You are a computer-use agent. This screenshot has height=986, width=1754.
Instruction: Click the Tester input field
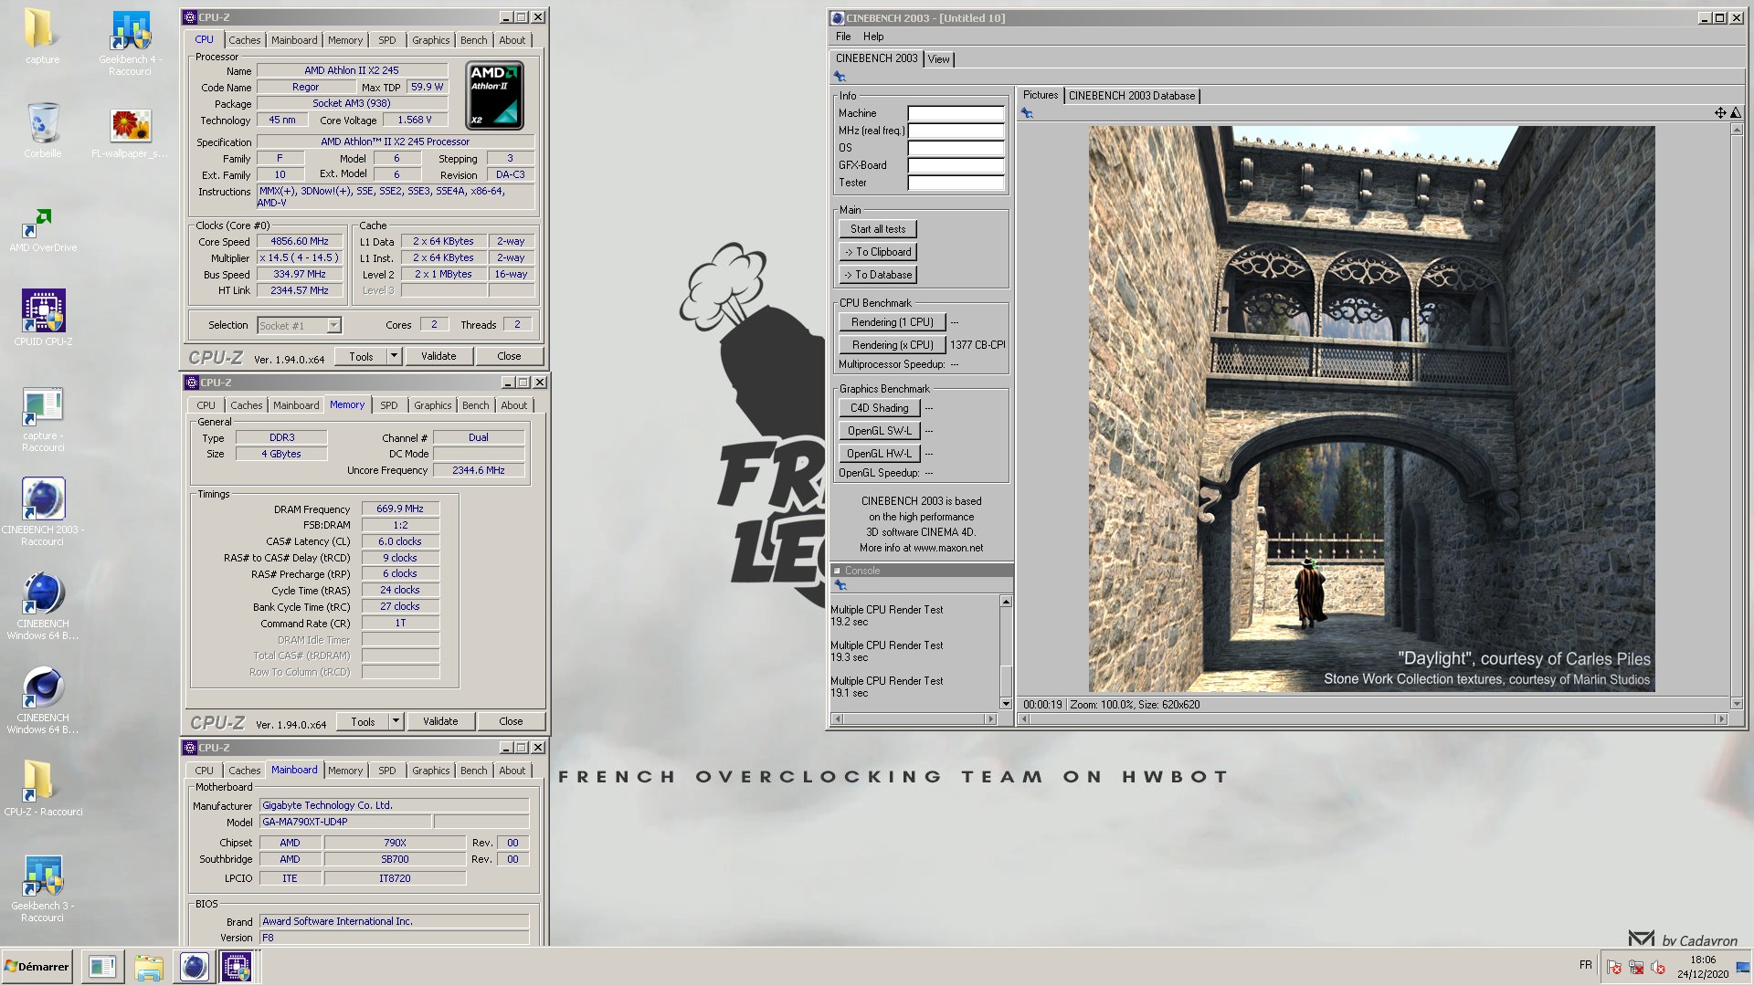tap(956, 183)
